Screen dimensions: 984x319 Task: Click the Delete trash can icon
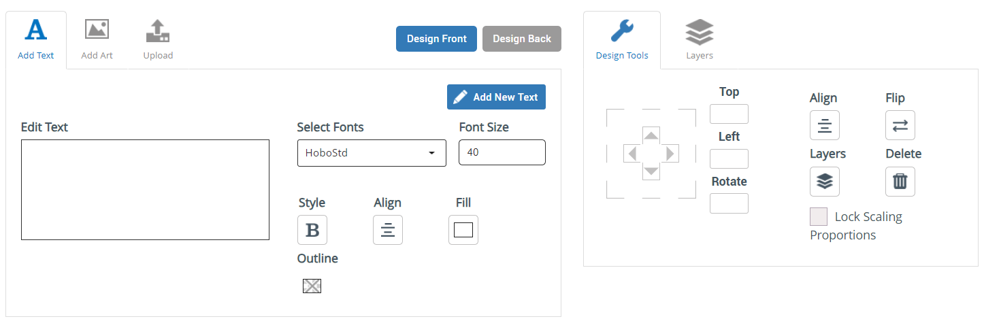pyautogui.click(x=900, y=181)
